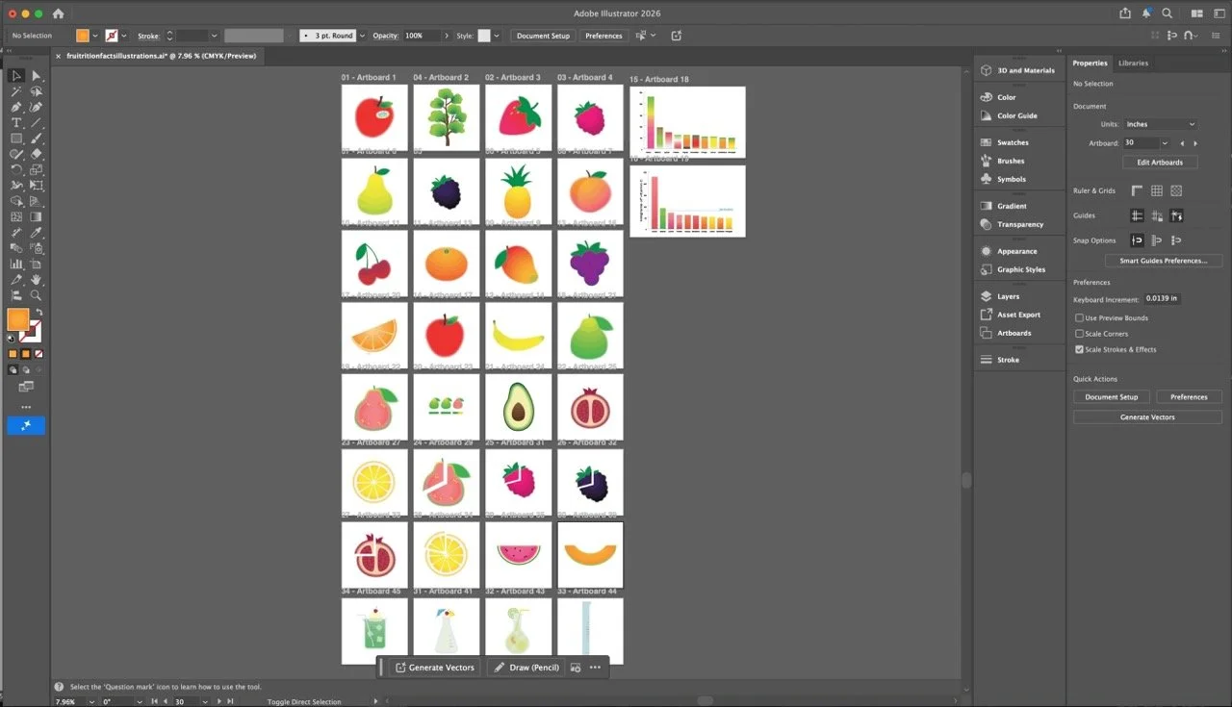Viewport: 1232px width, 707px height.
Task: Select the Zoom tool in the toolbar
Action: (37, 295)
